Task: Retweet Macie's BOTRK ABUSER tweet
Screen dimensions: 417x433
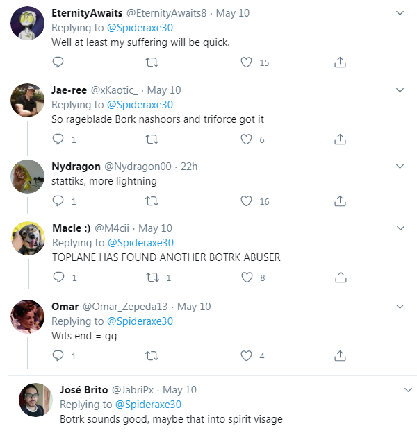Action: pos(151,278)
